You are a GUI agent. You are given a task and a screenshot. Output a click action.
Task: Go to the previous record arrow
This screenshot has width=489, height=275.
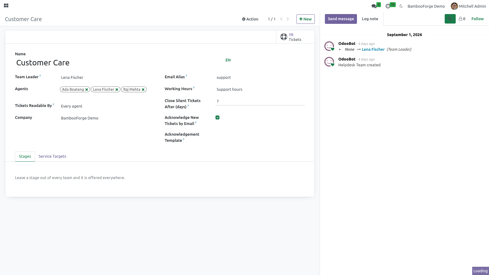(x=281, y=19)
